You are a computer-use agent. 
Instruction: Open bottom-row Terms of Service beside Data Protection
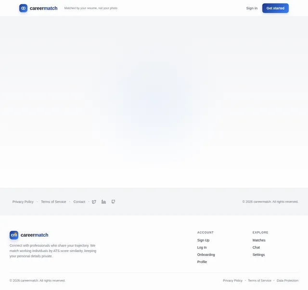pos(259,280)
